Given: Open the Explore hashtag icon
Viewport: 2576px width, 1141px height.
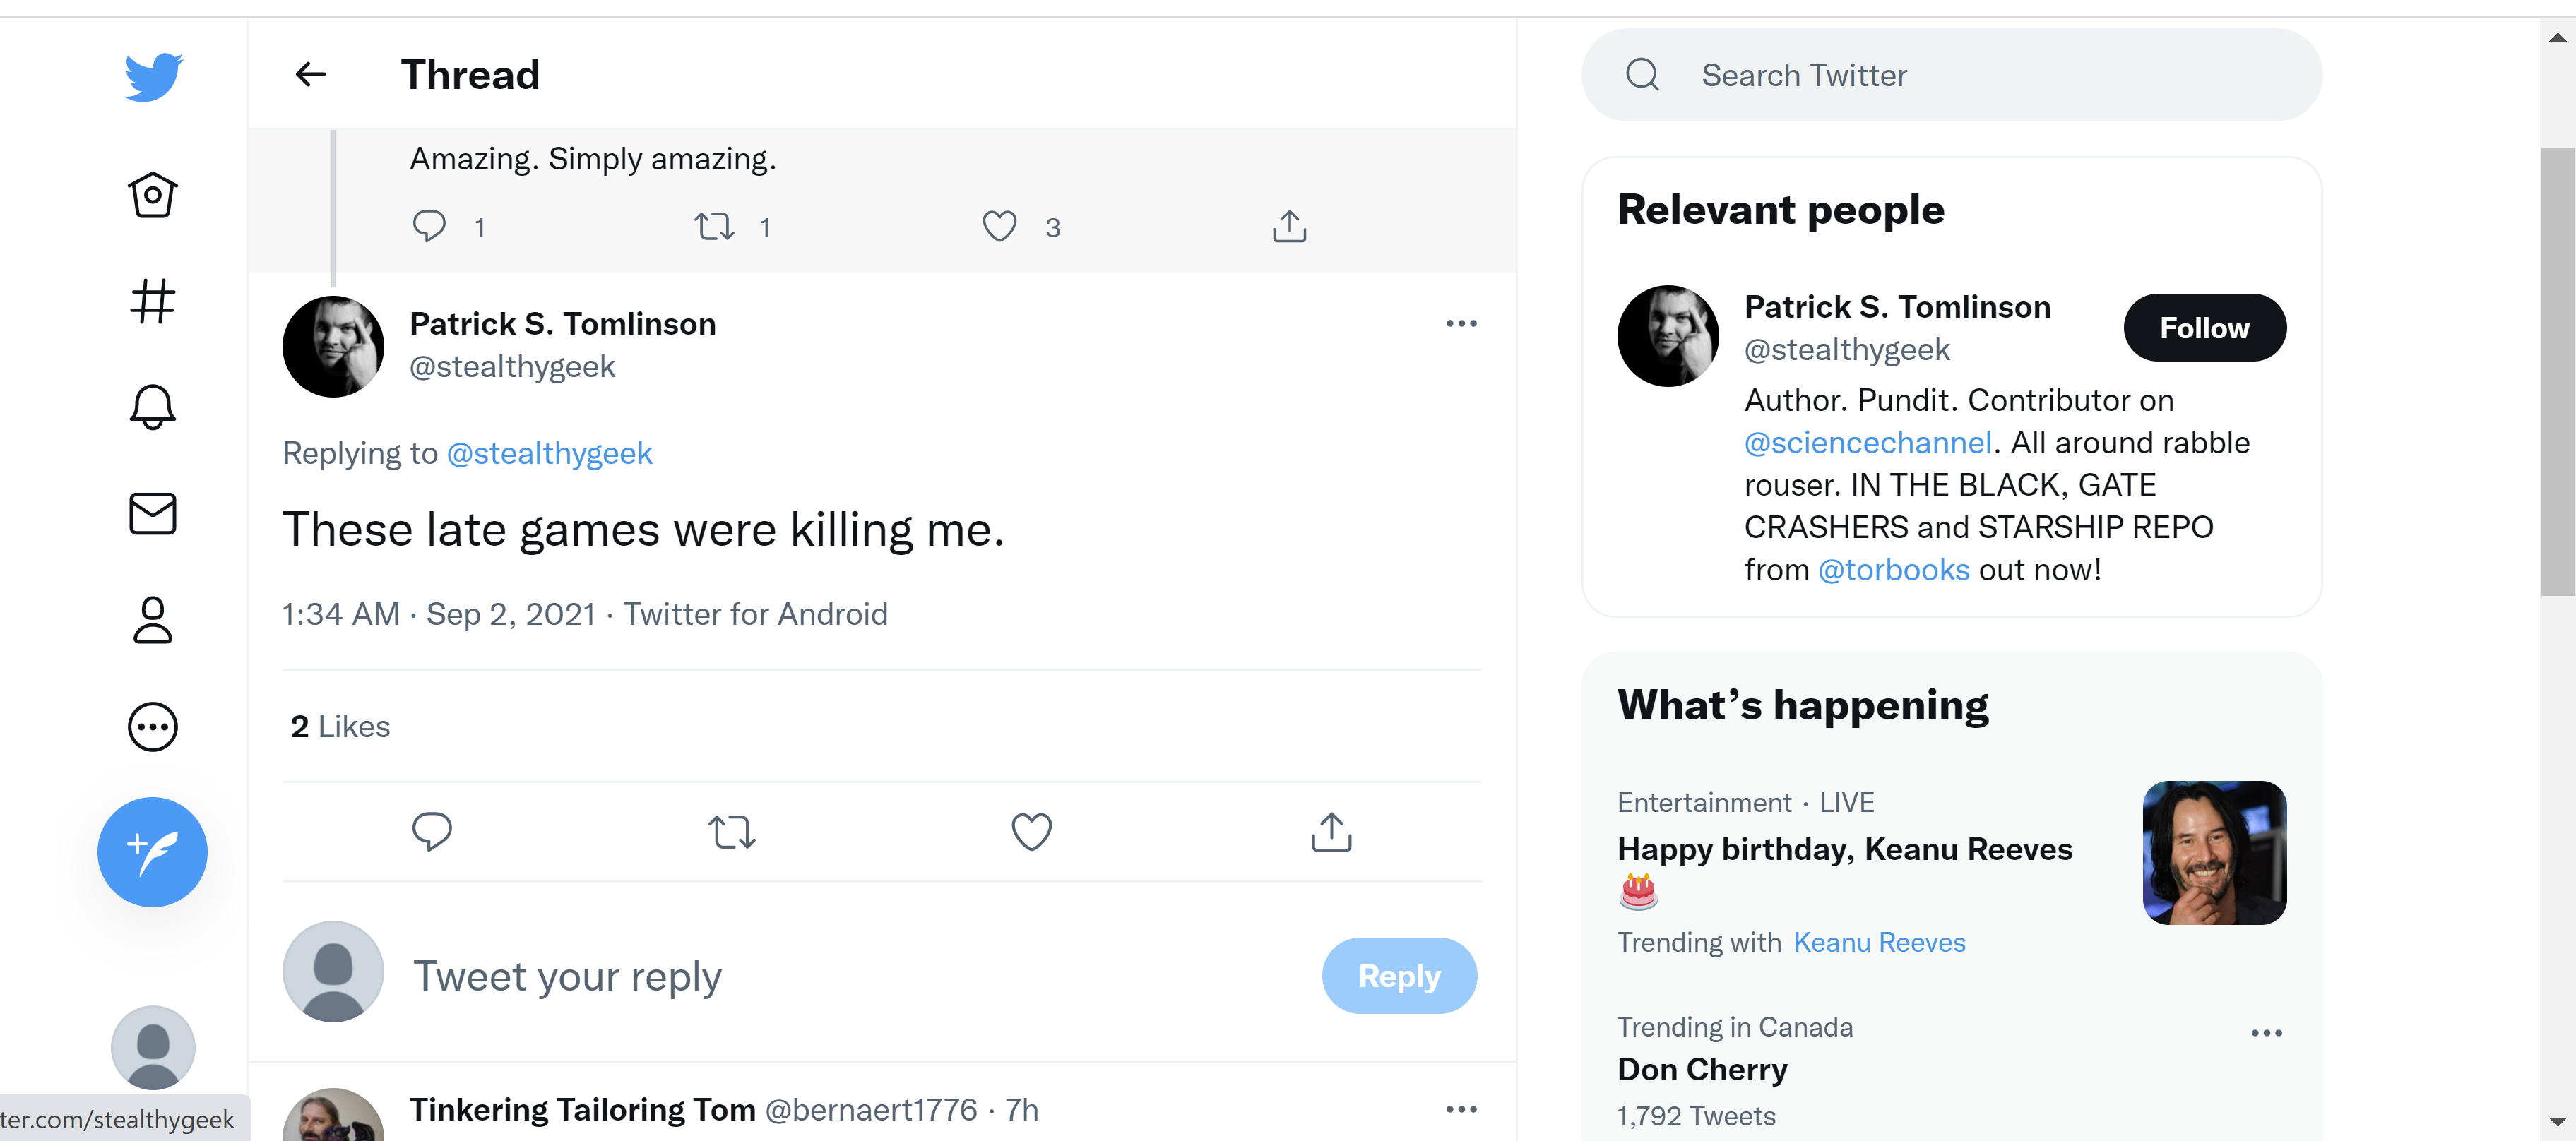Looking at the screenshot, I should (153, 301).
